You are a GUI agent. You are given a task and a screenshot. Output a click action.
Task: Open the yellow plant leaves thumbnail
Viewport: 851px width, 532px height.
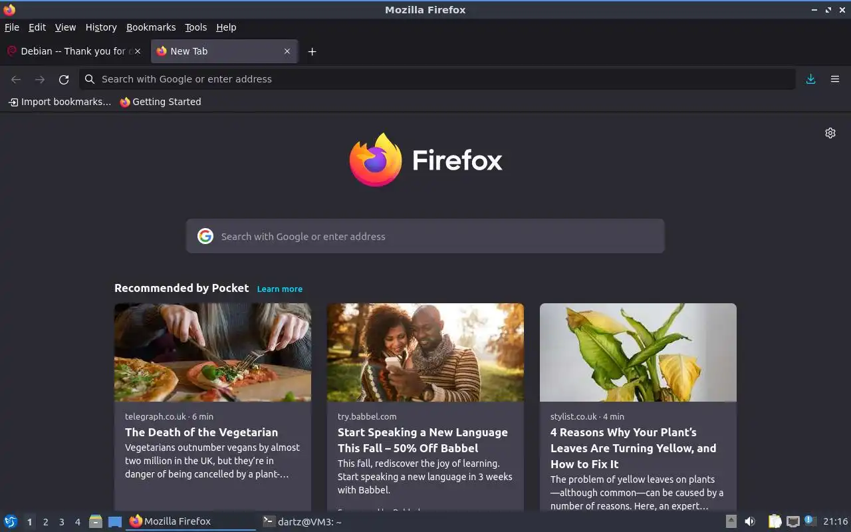[638, 352]
